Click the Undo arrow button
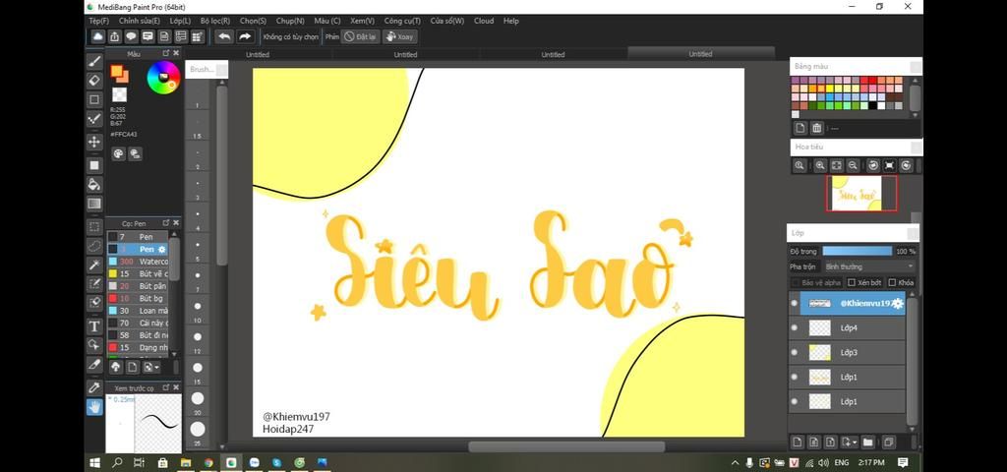Viewport: 1007px width, 472px height. coord(224,36)
